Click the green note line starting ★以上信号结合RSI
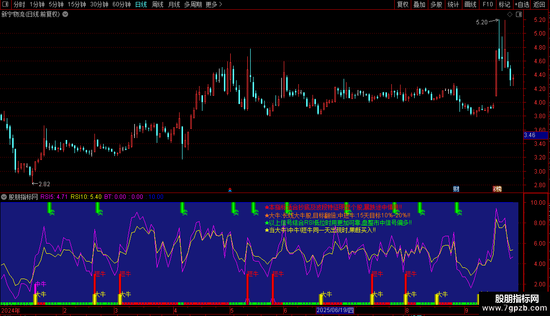The width and height of the screenshot is (550, 316). [x=338, y=223]
